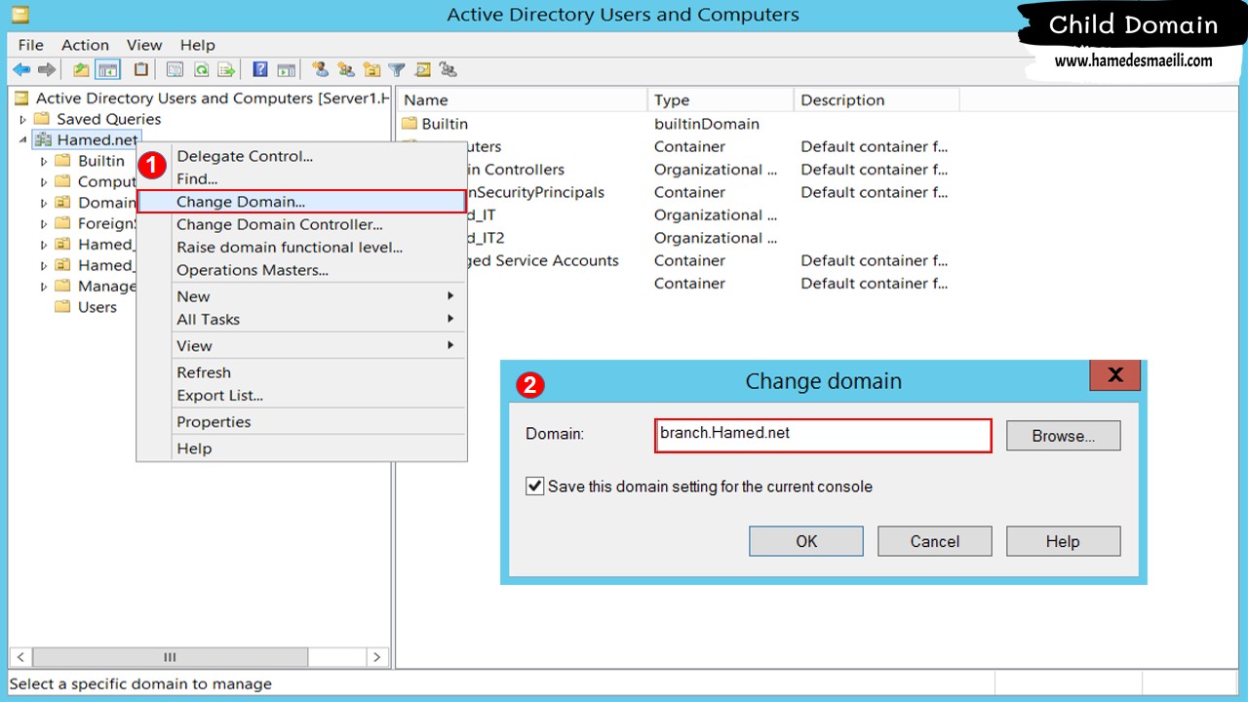
Task: Click left arrow of tree horizontal scrollbar
Action: (20, 657)
